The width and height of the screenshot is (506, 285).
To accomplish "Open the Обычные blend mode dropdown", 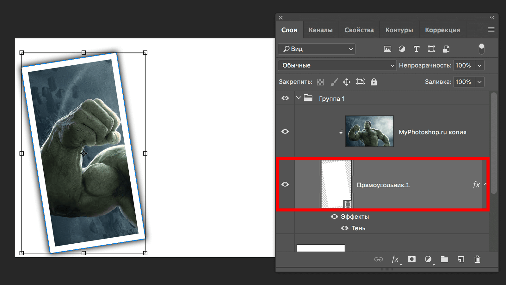I will coord(337,65).
